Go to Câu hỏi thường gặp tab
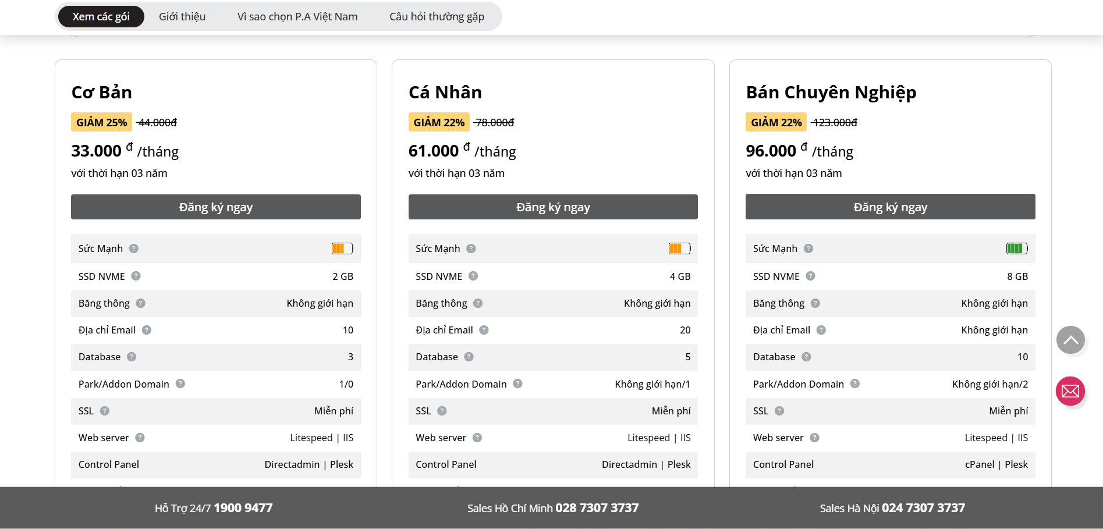 pos(437,17)
